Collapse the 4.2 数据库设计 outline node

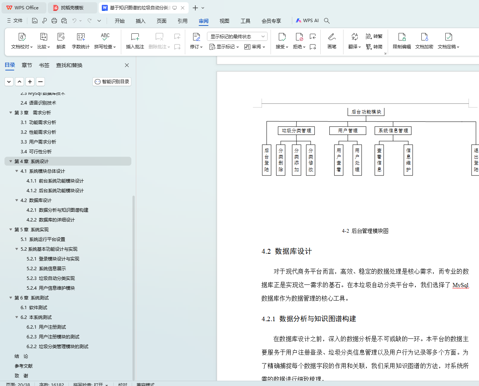pos(16,200)
